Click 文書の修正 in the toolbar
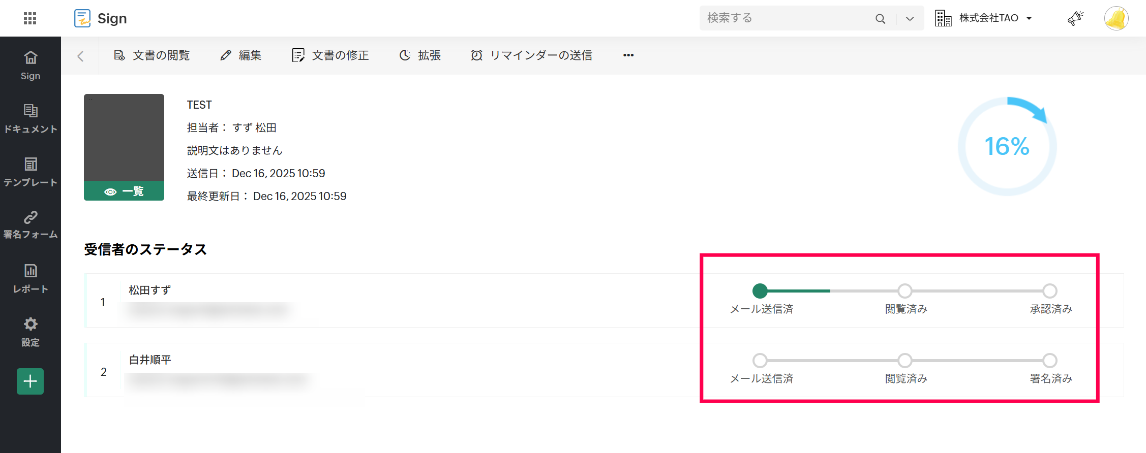The width and height of the screenshot is (1146, 453). pos(330,55)
